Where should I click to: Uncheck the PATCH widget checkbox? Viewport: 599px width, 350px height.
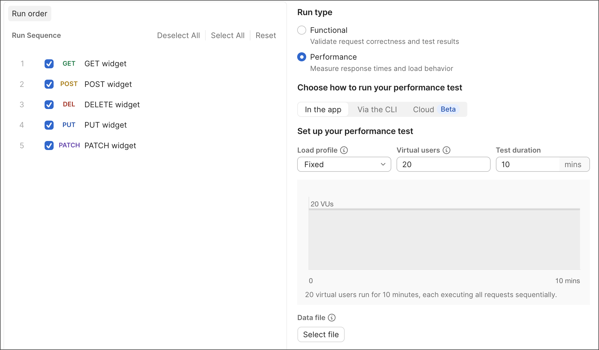click(x=49, y=146)
